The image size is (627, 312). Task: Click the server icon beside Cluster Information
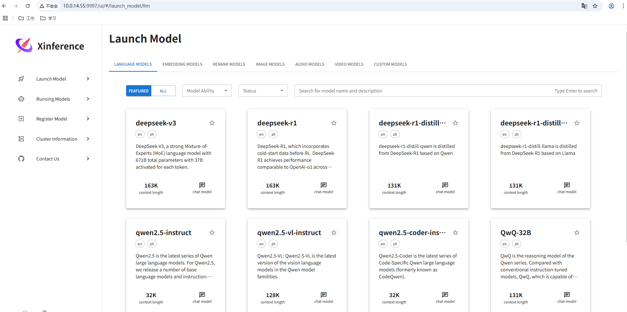[x=21, y=139]
